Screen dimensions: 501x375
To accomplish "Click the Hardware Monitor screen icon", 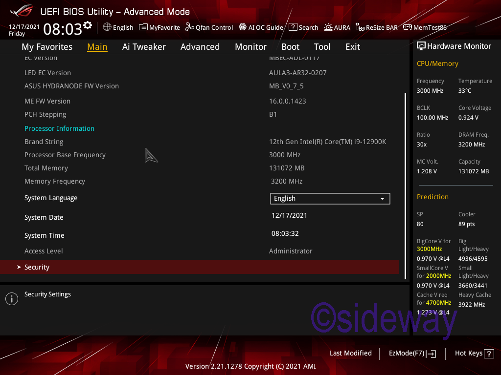I will point(421,46).
